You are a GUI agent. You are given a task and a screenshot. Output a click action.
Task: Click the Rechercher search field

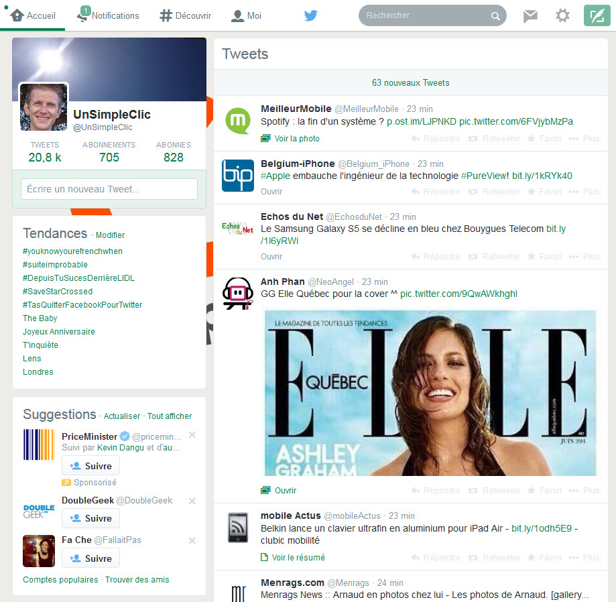[432, 15]
